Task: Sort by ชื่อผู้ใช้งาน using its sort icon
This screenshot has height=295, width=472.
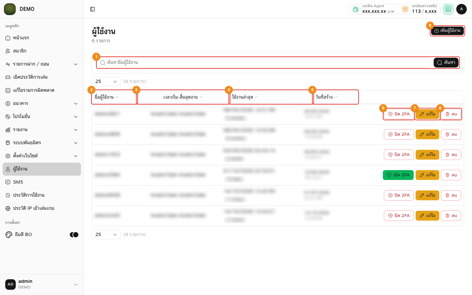Action: pyautogui.click(x=117, y=97)
